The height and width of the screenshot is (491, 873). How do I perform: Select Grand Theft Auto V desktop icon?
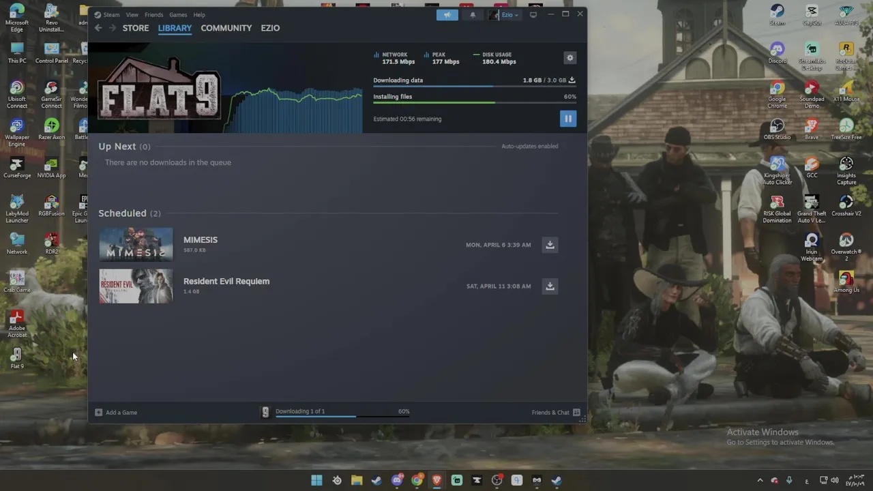812,209
